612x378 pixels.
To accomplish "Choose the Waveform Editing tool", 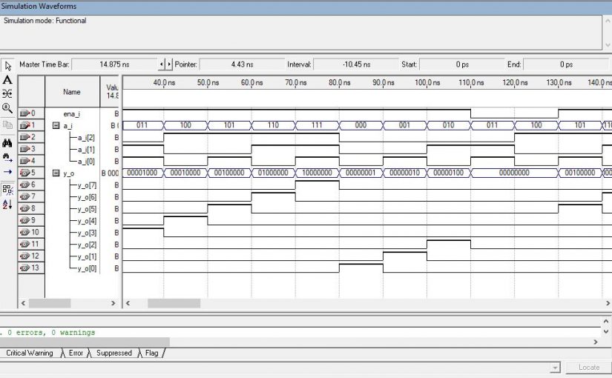I will point(7,93).
